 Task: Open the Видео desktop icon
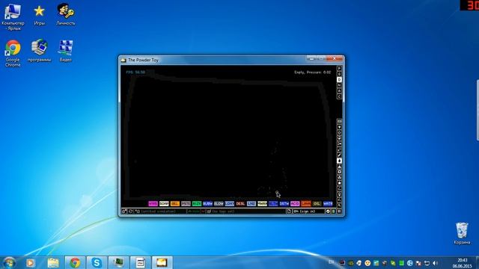[x=66, y=50]
